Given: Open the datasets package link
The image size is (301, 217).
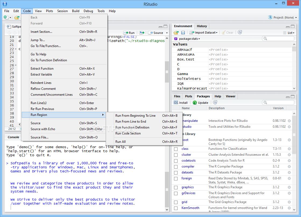Looking at the screenshot, I should coord(187,172).
